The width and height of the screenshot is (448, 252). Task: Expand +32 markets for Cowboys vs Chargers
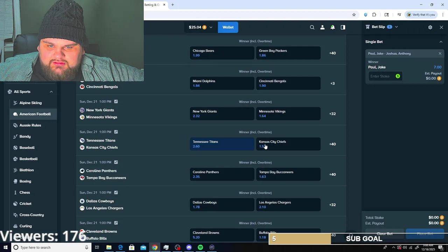coord(332,205)
